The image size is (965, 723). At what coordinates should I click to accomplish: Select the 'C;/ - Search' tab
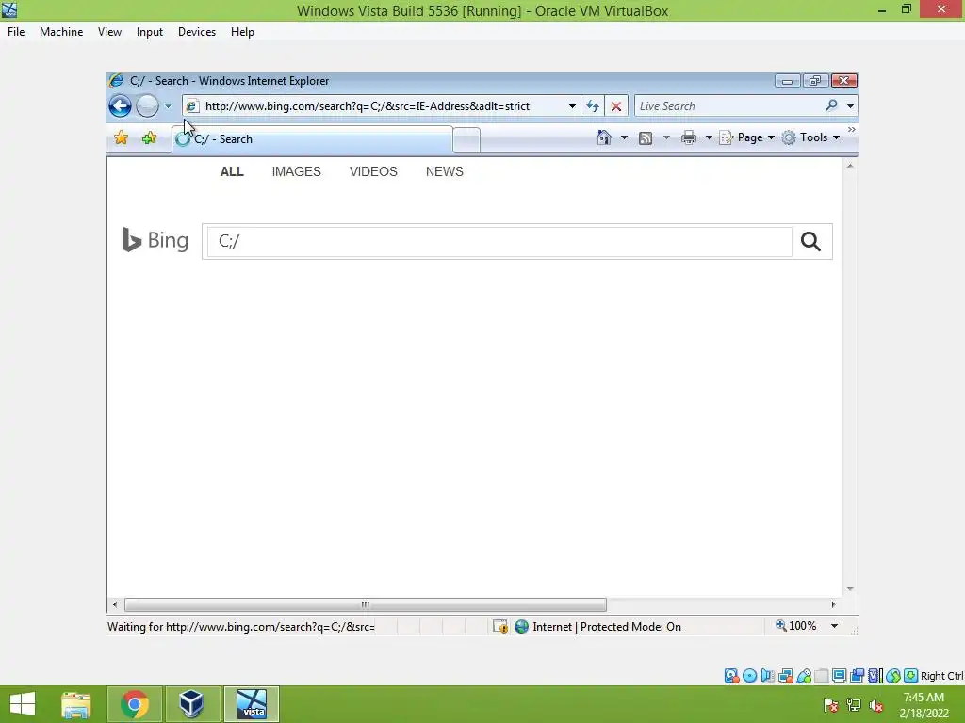point(313,139)
